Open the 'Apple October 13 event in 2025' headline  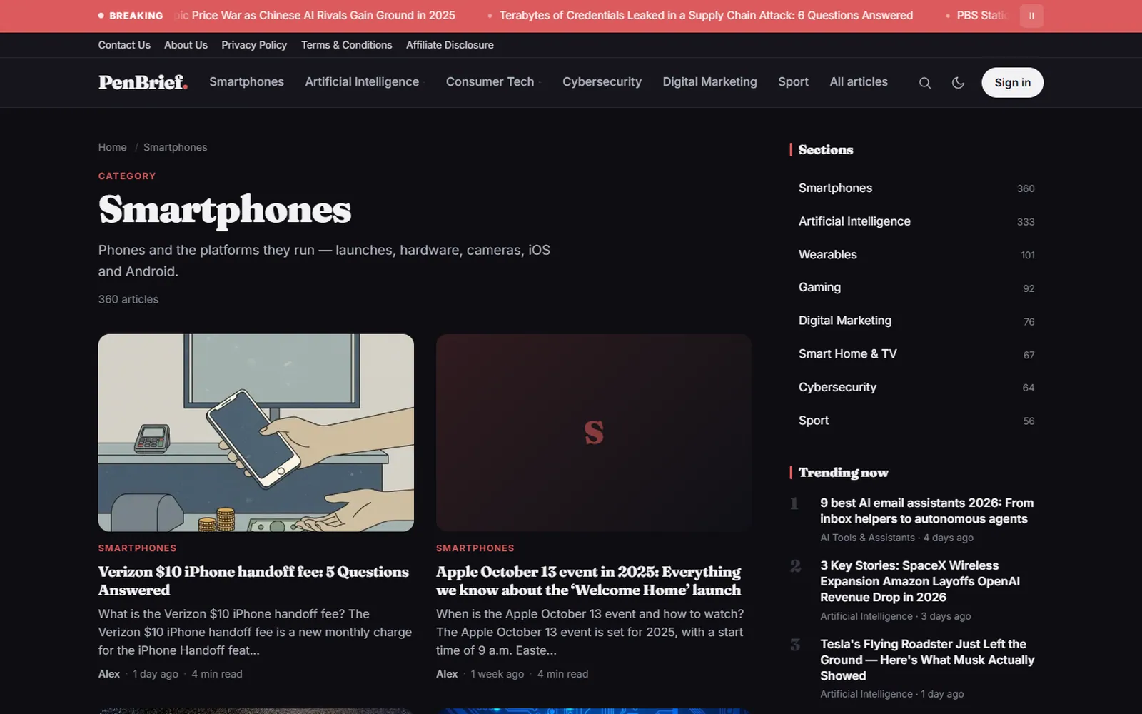589,581
